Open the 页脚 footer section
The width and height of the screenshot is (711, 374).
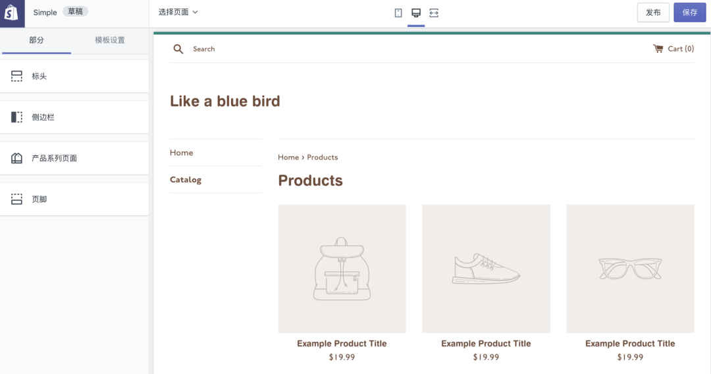pyautogui.click(x=74, y=199)
